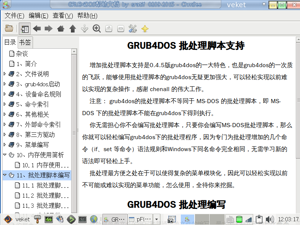The image size is (300, 225).
Task: Open preferences wrench and screwdriver icon
Action: coord(133,29)
